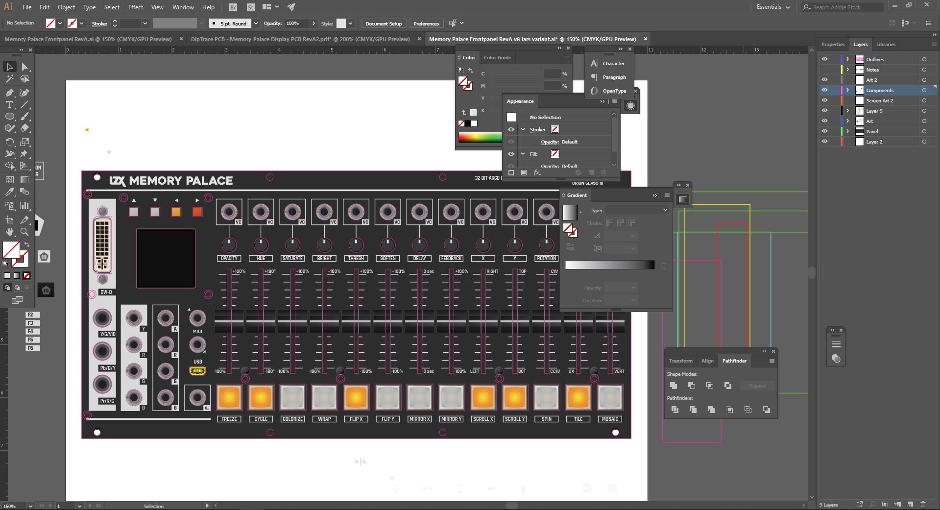Click the Preferences button
Viewport: 940px width, 510px height.
pos(426,24)
